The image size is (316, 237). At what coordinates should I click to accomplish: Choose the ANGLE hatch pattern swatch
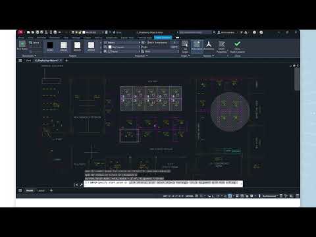coord(64,47)
